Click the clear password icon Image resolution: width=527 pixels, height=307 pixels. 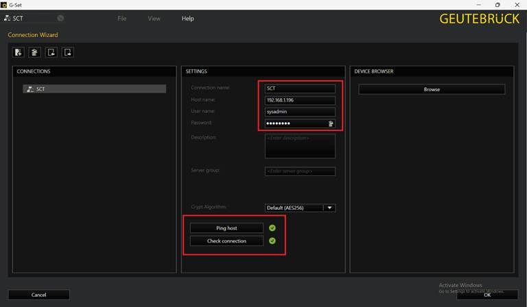point(331,123)
